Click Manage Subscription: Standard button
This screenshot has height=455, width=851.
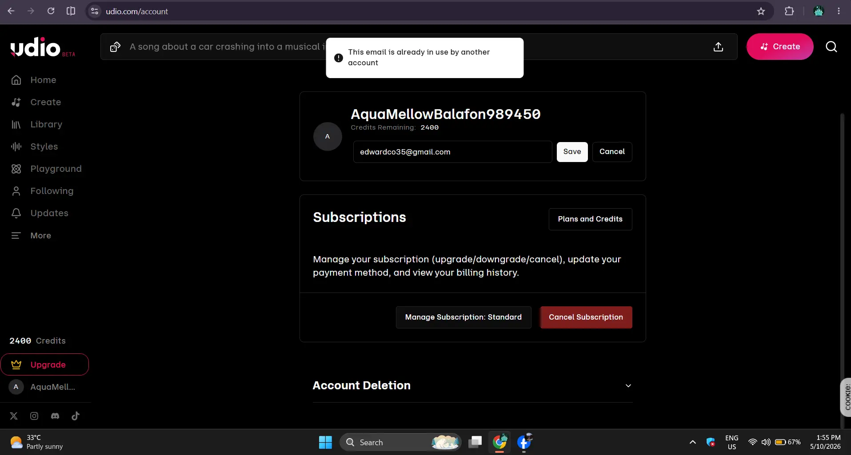click(x=463, y=317)
